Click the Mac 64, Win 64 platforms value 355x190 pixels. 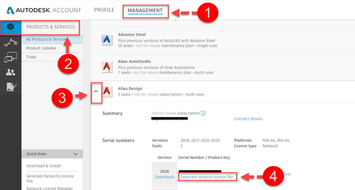[276, 140]
